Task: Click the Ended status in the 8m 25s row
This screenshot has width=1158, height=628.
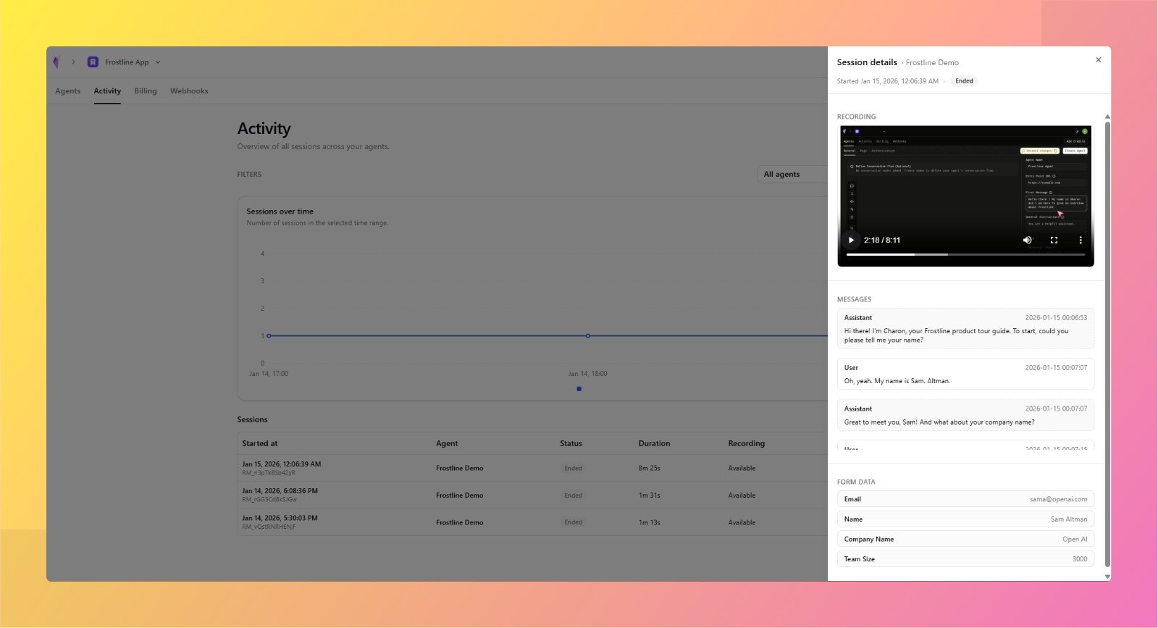Action: click(x=573, y=468)
